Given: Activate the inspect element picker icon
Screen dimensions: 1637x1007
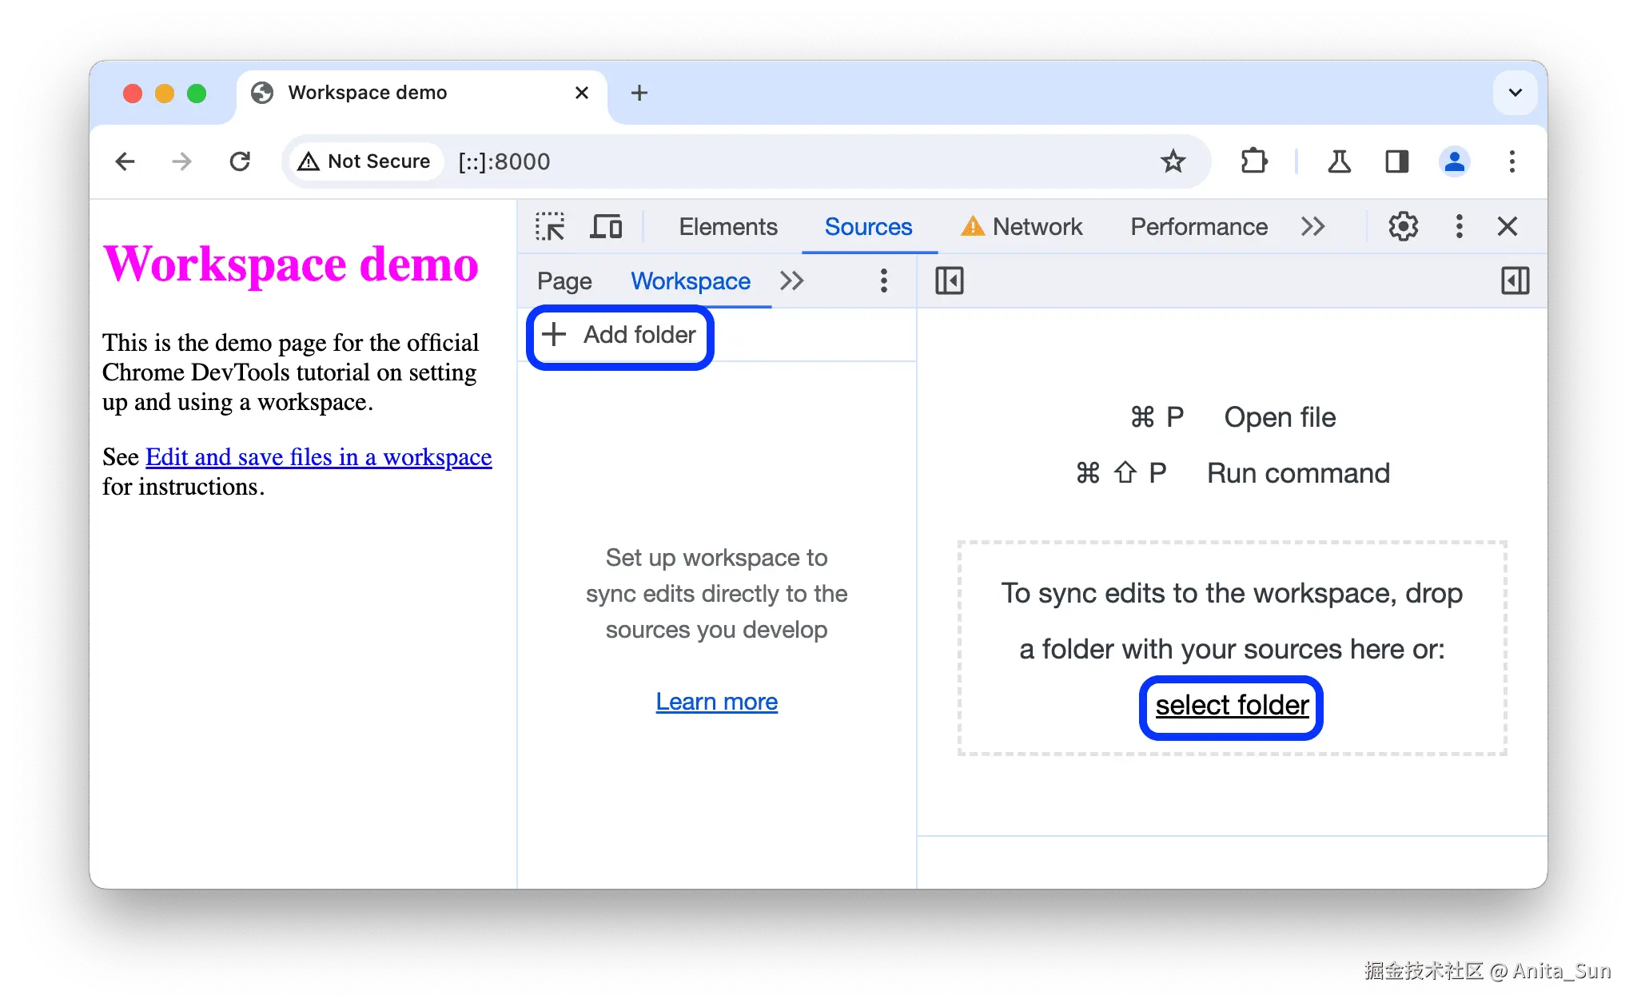Looking at the screenshot, I should pos(550,227).
